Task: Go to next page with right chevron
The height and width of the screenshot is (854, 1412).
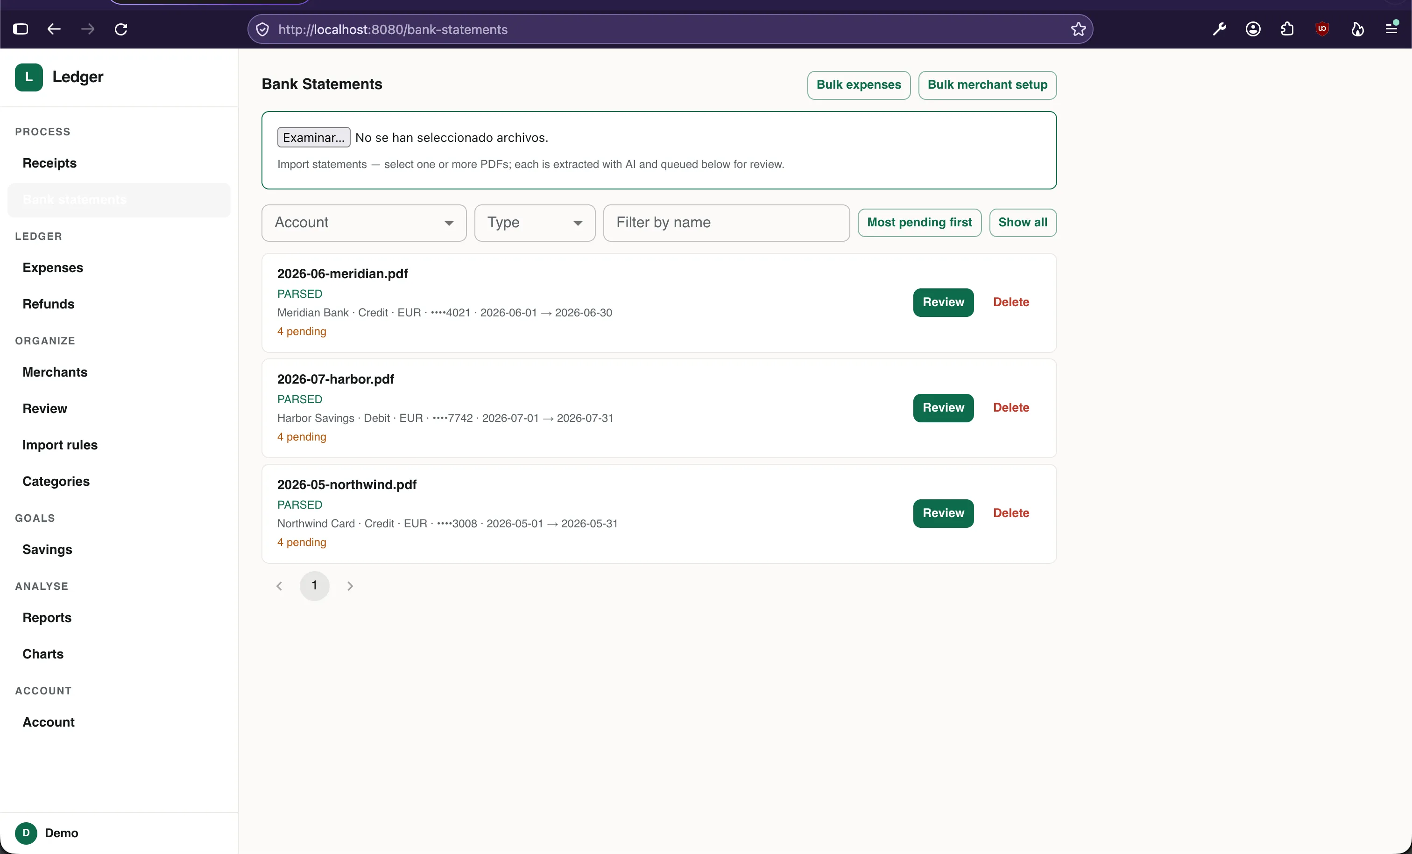Action: (350, 586)
